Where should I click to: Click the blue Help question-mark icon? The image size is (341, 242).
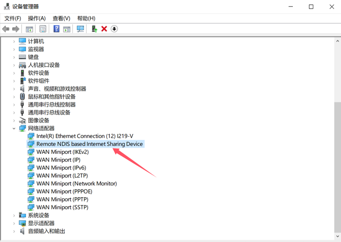(56, 29)
